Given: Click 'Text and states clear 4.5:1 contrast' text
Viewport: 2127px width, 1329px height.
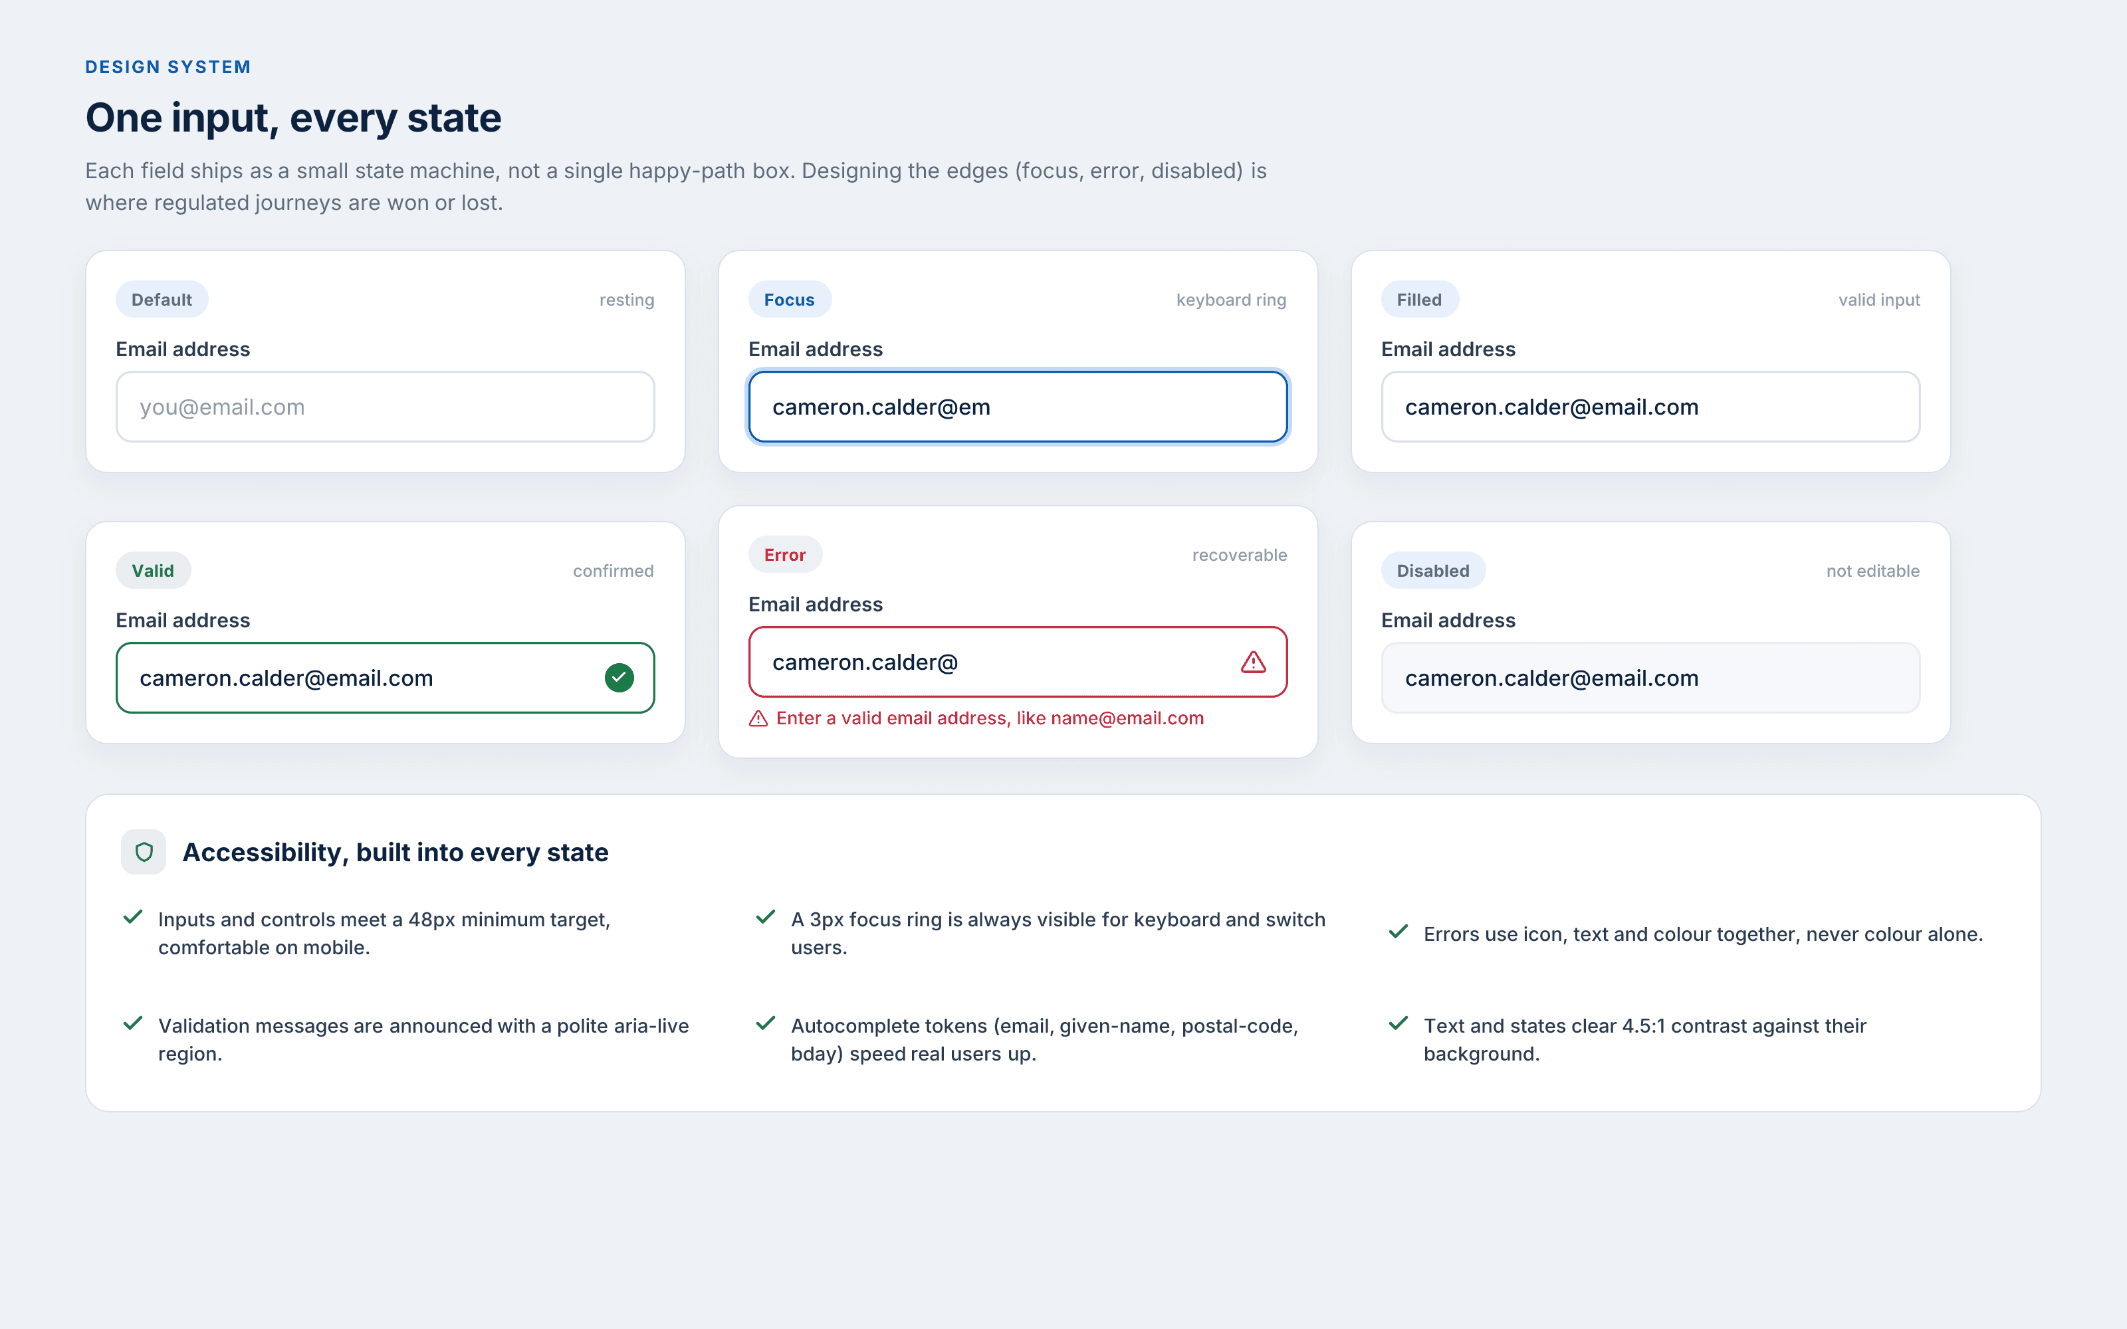Looking at the screenshot, I should point(1645,1039).
